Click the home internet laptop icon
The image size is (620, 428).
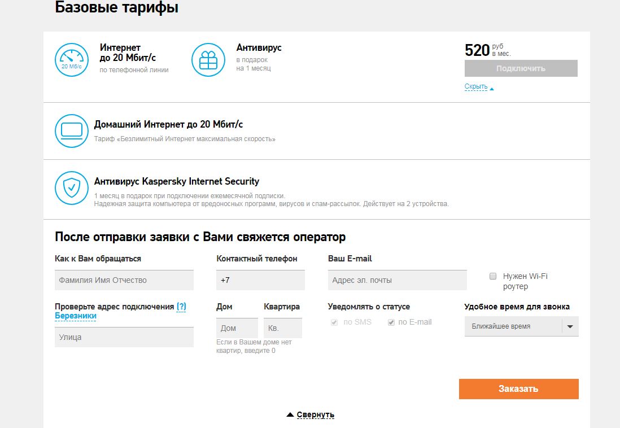click(x=72, y=131)
